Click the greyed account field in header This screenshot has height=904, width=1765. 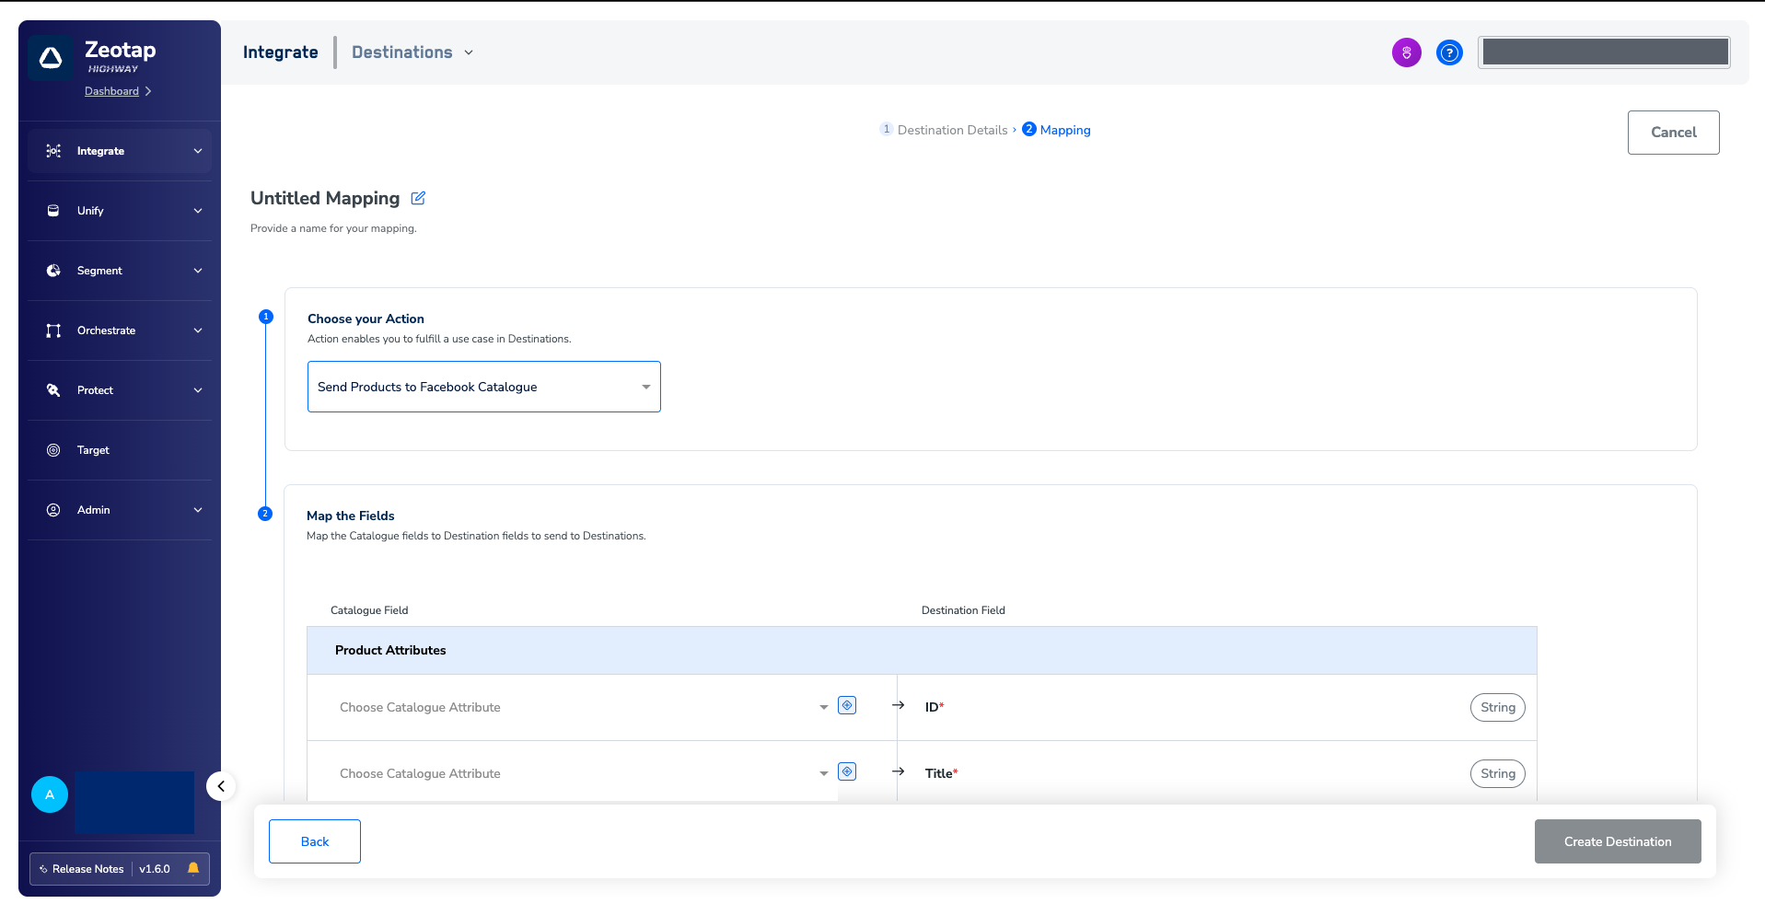pos(1604,52)
